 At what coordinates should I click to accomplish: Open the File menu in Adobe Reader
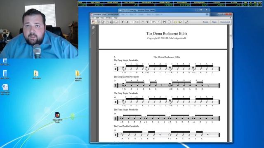click(x=93, y=18)
